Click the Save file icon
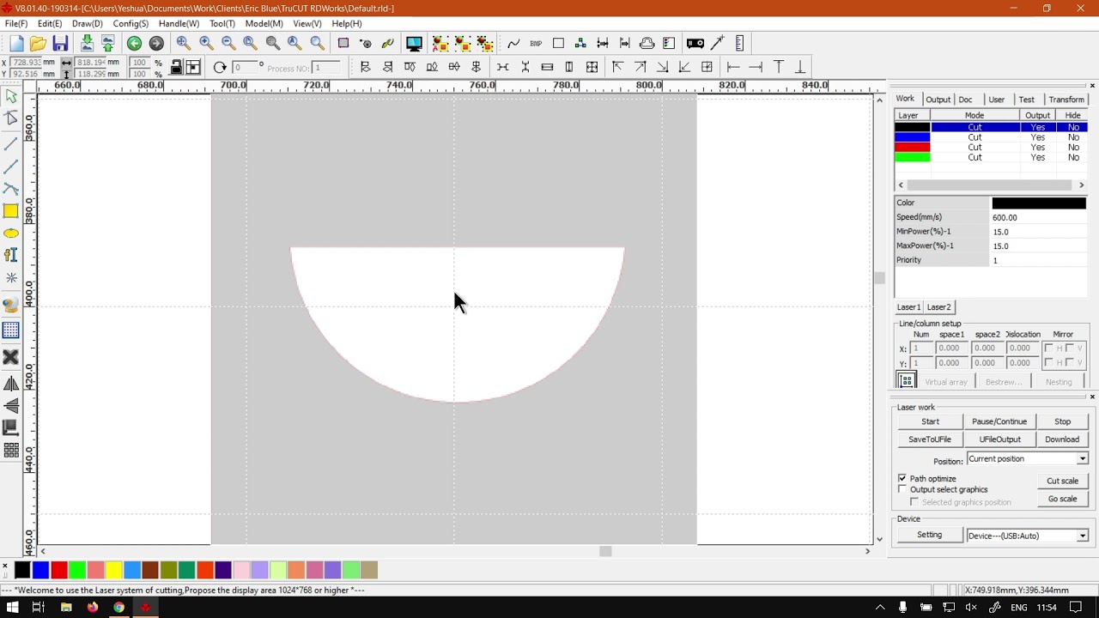This screenshot has height=618, width=1099. pyautogui.click(x=60, y=44)
